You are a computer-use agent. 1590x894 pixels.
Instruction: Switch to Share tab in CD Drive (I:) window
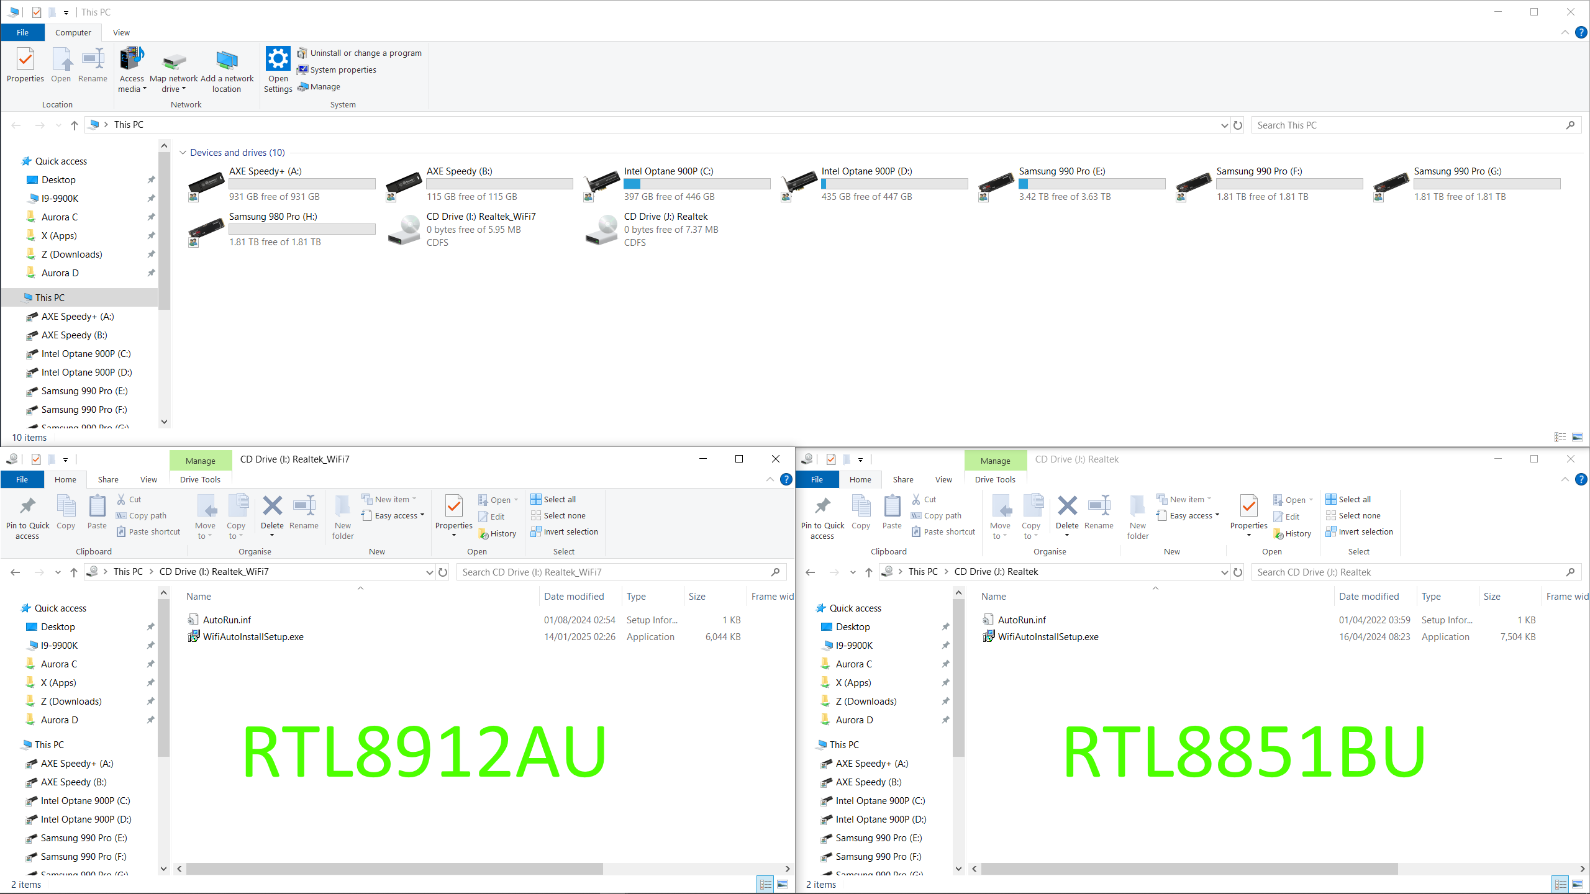click(108, 479)
